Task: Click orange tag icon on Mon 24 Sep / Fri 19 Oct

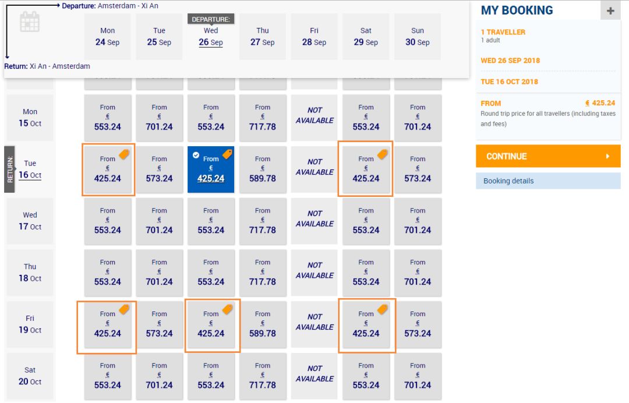Action: click(124, 309)
